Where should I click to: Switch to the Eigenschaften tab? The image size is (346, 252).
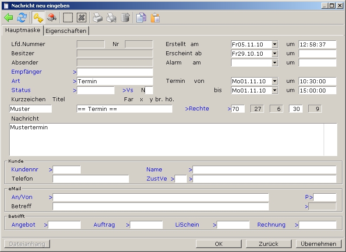tap(66, 31)
